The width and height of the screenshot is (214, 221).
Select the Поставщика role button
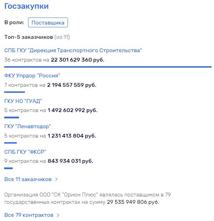[x=48, y=22]
